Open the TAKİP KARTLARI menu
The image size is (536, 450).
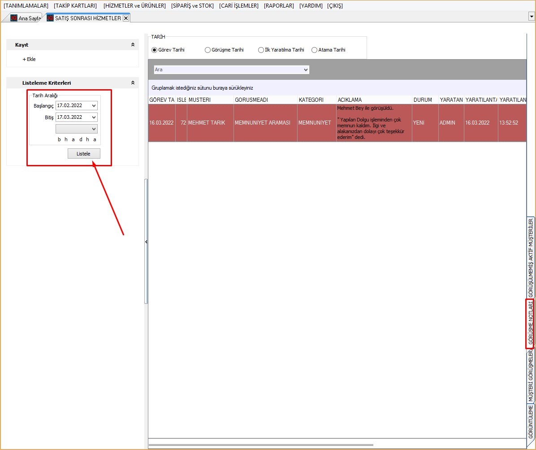click(75, 6)
